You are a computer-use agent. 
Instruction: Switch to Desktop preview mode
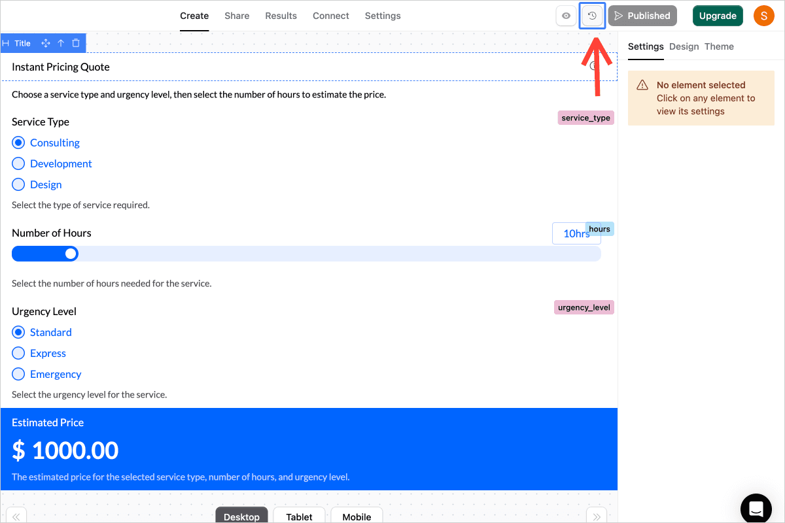[241, 516]
